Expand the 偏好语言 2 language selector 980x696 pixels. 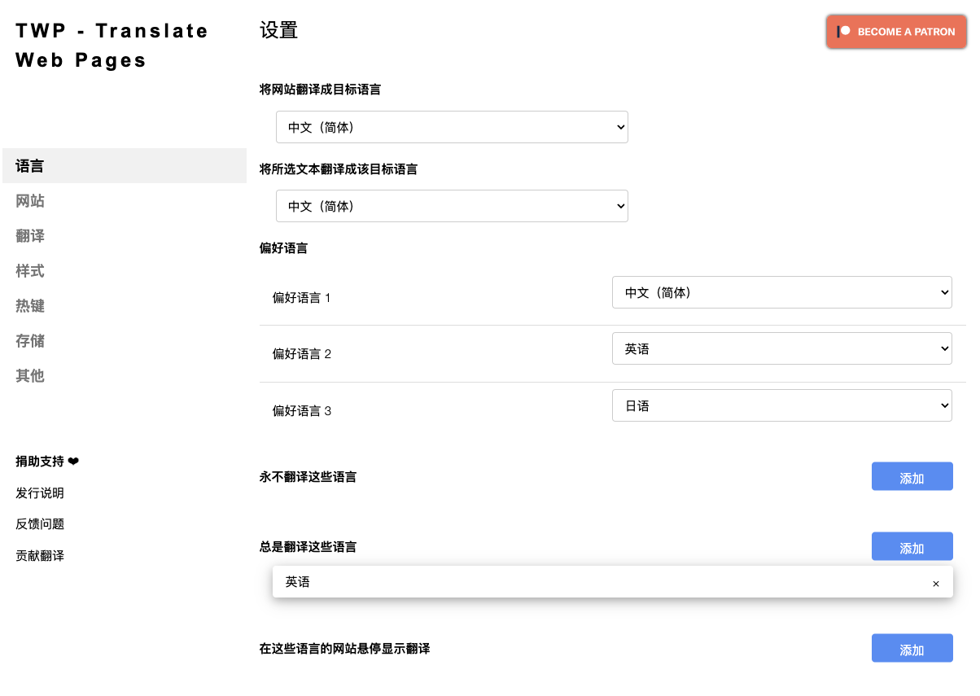pyautogui.click(x=782, y=348)
